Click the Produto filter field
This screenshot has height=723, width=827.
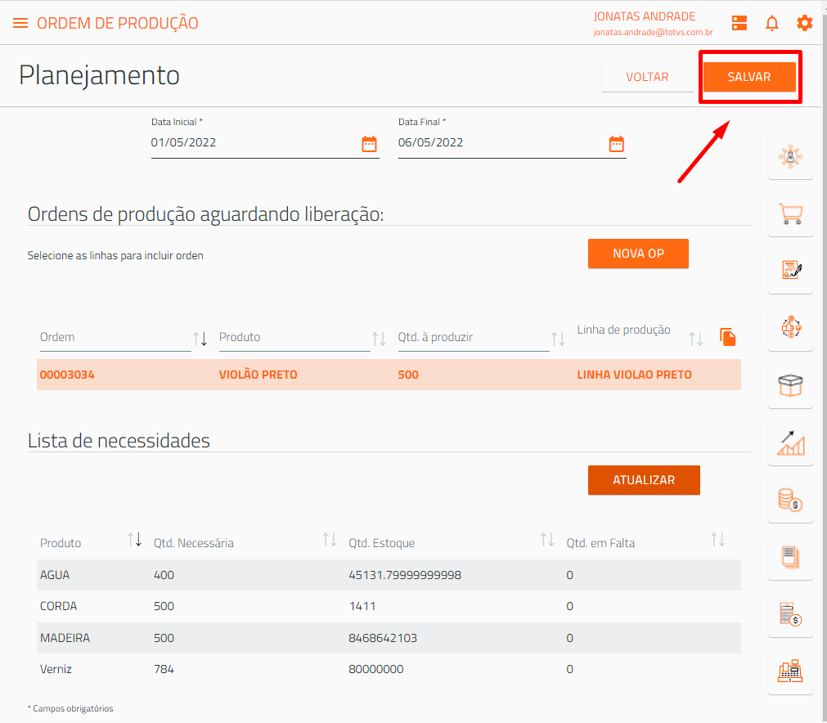coord(294,338)
